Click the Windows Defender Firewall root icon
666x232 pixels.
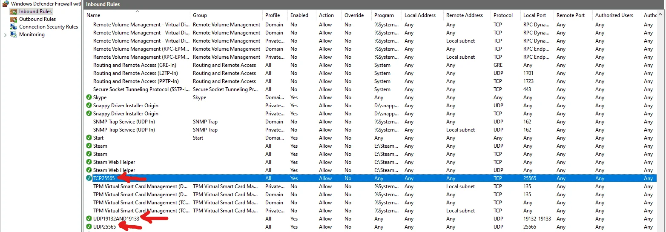point(6,3)
